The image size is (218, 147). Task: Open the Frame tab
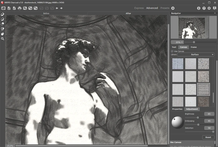point(194,47)
